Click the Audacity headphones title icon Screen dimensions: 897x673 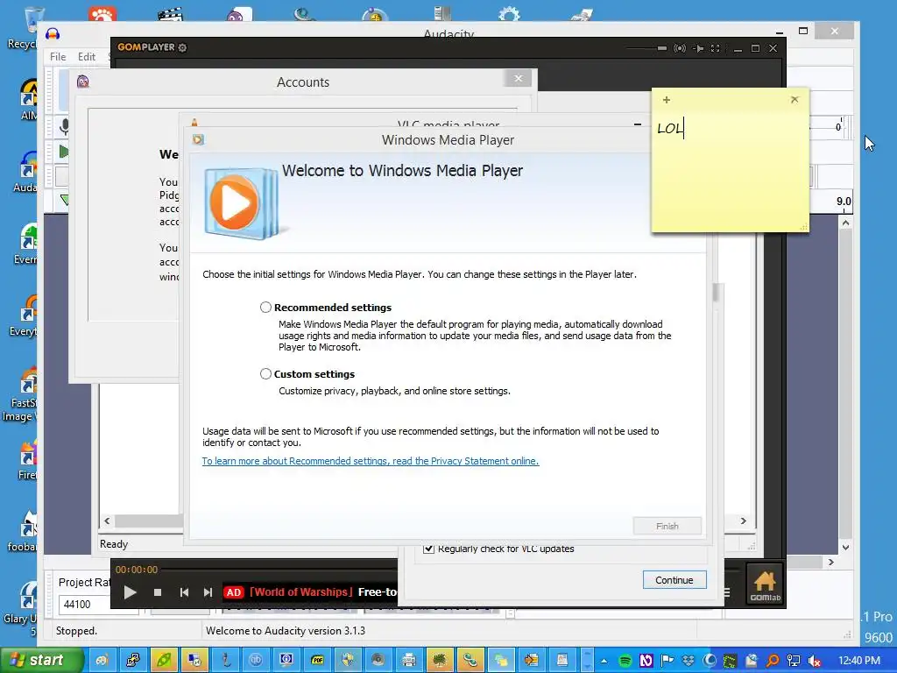tap(53, 34)
